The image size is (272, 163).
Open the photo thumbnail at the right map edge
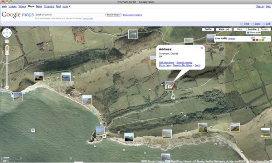pyautogui.click(x=265, y=133)
